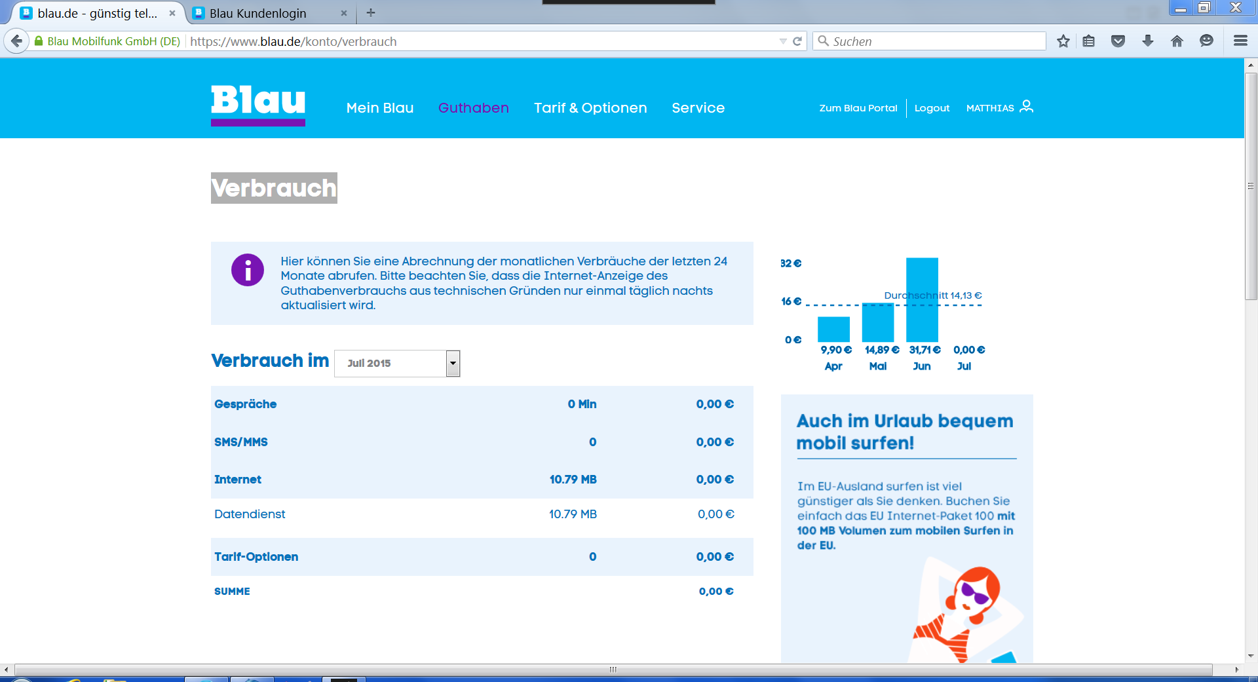Click the Verbrauch page heading

274,188
